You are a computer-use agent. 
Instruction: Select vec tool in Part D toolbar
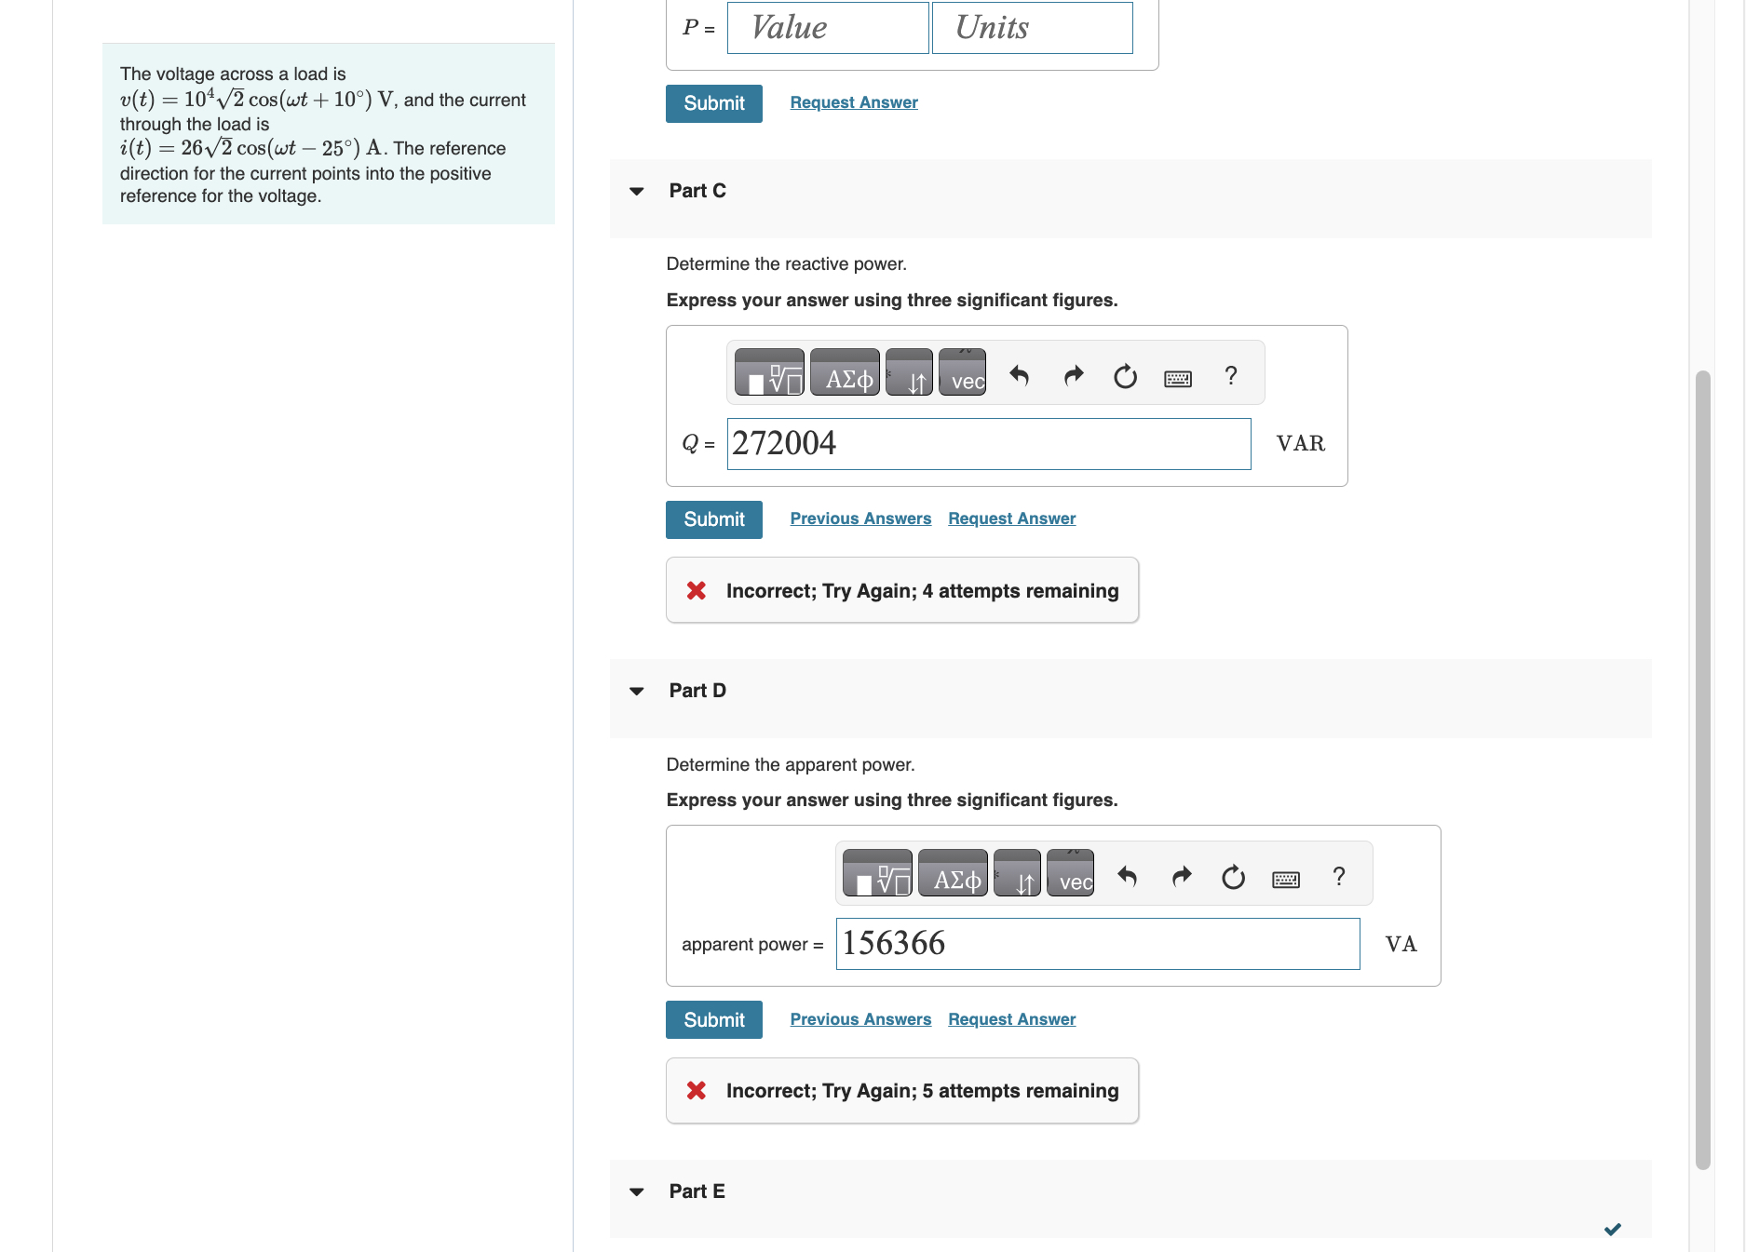pyautogui.click(x=1070, y=874)
